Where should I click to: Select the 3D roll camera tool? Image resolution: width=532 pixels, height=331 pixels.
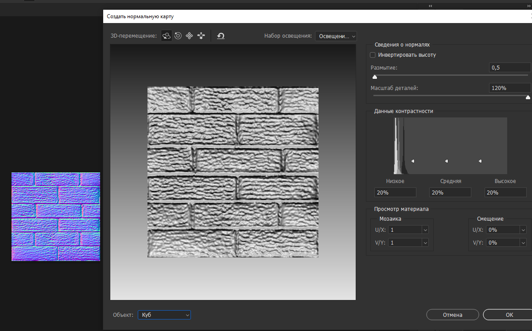178,36
